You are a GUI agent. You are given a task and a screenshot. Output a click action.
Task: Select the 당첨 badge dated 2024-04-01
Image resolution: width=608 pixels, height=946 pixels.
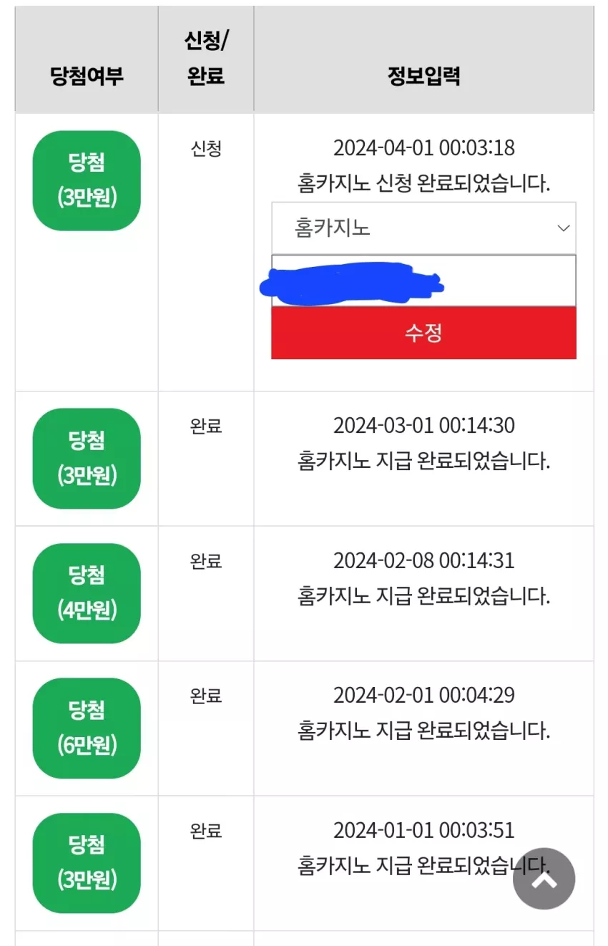(87, 180)
